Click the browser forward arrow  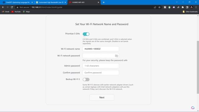pos(7,7)
